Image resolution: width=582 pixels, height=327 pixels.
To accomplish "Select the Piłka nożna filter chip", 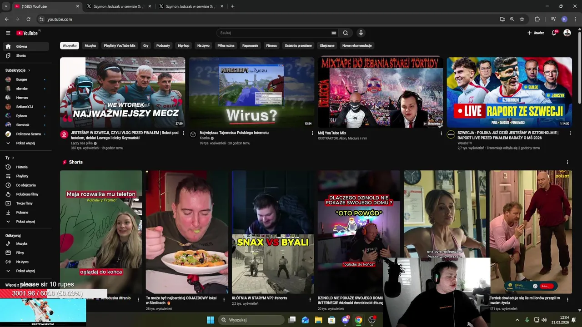I will 226,45.
